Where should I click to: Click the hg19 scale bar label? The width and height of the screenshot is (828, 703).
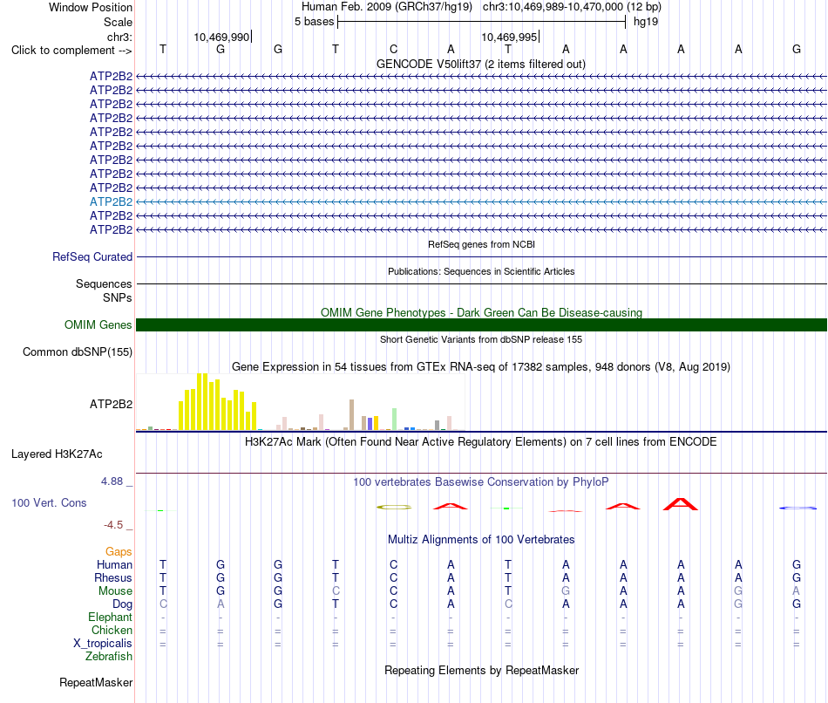(645, 22)
